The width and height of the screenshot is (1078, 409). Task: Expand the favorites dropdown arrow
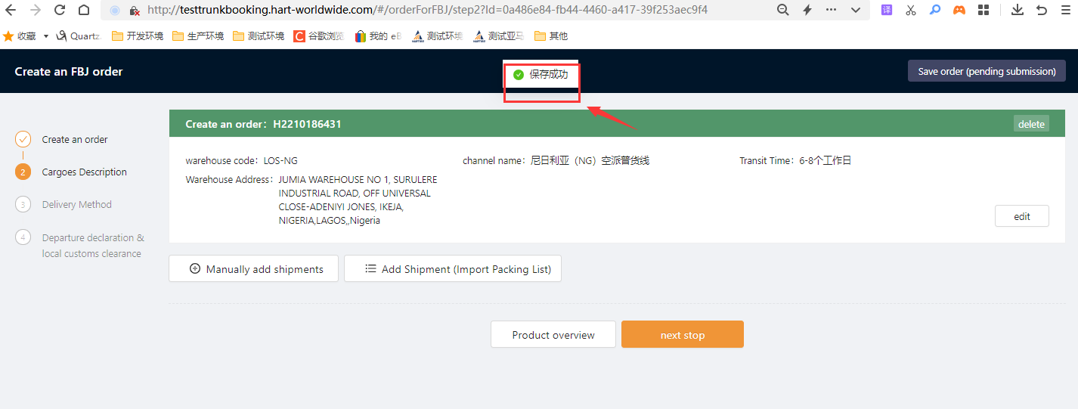(46, 36)
